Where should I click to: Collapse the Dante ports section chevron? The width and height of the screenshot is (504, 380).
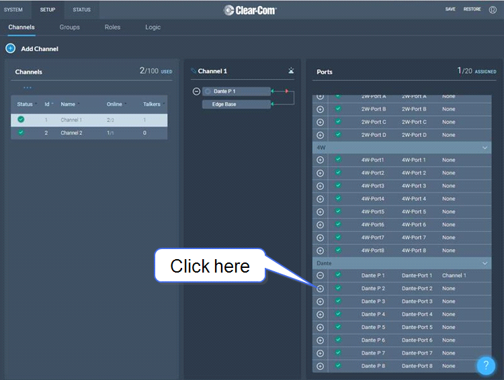point(485,263)
